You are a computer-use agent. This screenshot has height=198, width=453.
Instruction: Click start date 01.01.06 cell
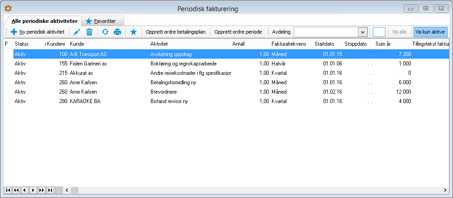tap(332, 64)
